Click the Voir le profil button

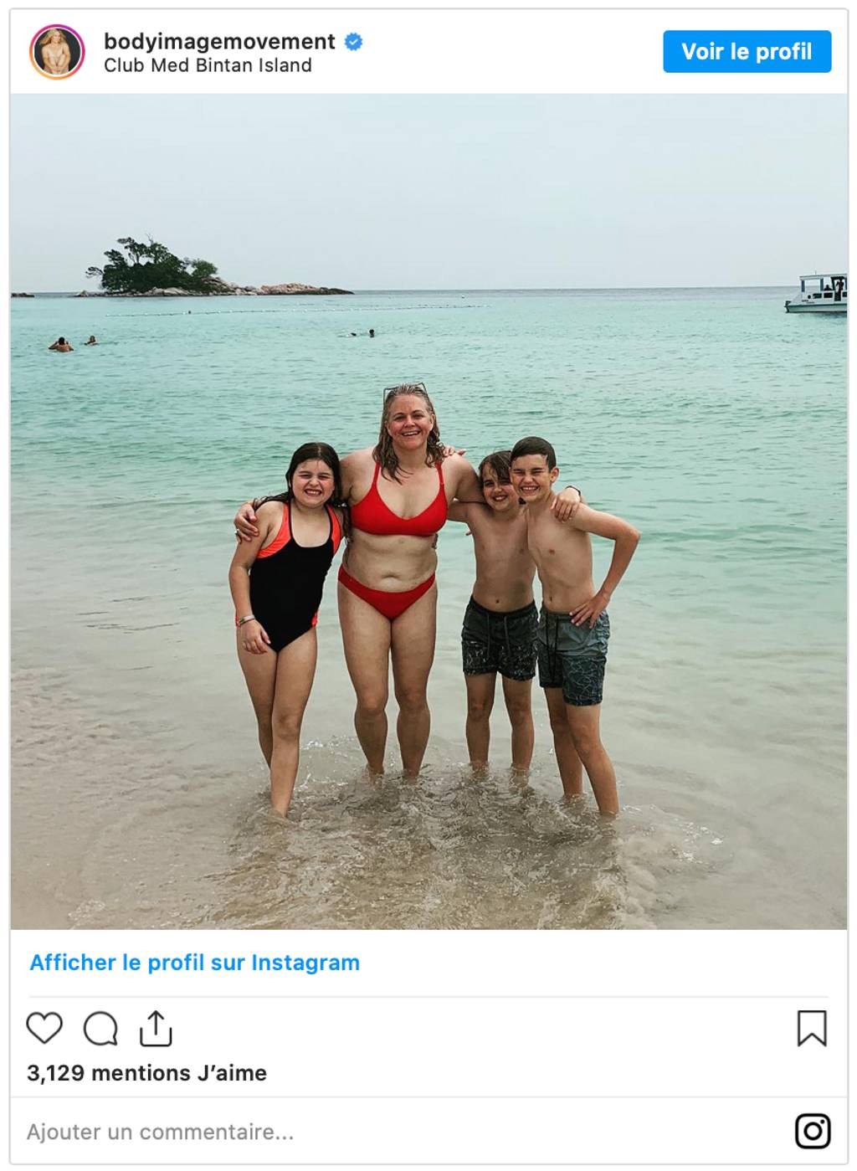point(747,51)
